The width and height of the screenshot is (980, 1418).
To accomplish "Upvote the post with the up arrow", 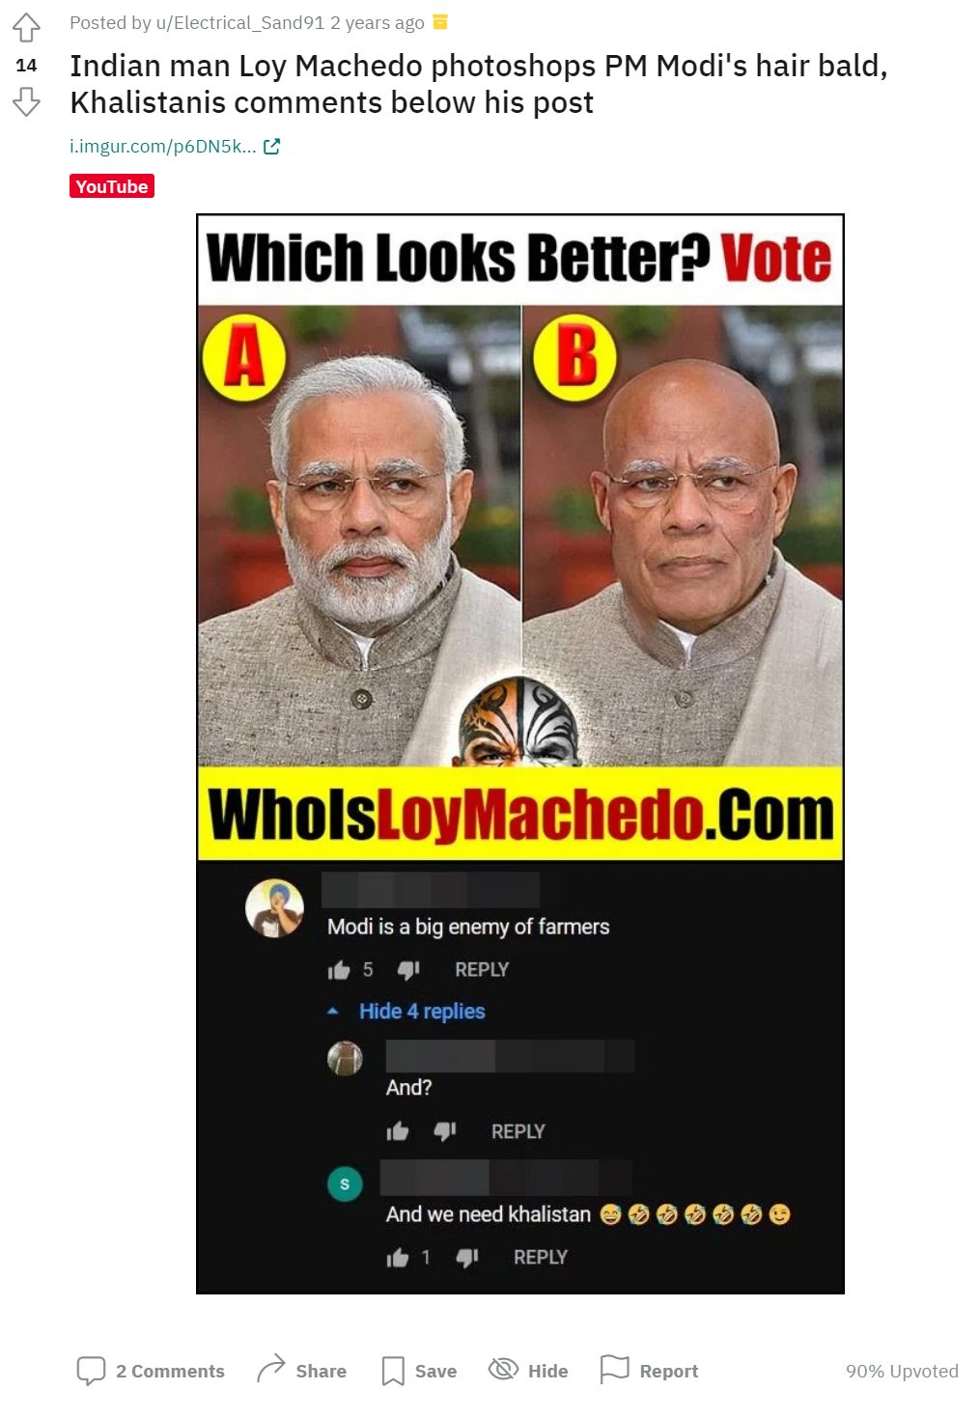I will click(x=26, y=27).
